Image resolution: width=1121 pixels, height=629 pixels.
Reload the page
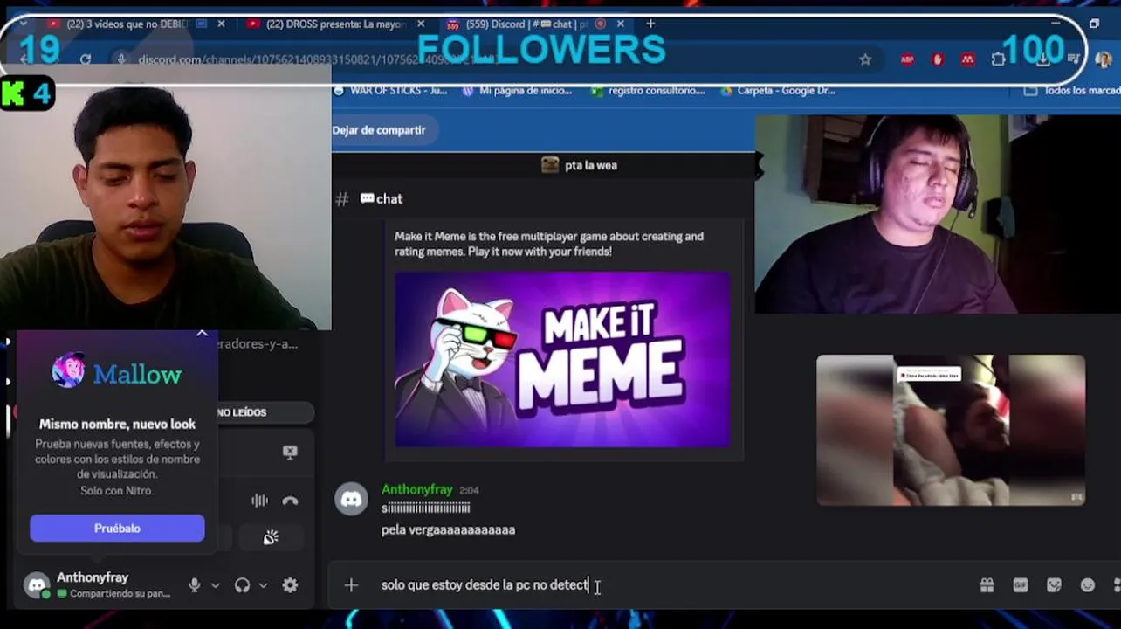click(x=86, y=59)
